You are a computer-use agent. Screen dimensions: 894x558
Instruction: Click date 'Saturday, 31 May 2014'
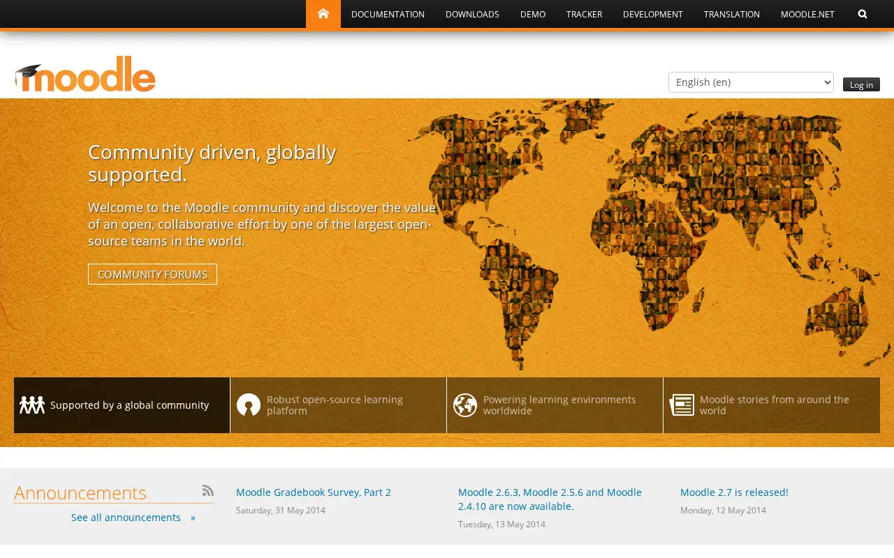(281, 510)
